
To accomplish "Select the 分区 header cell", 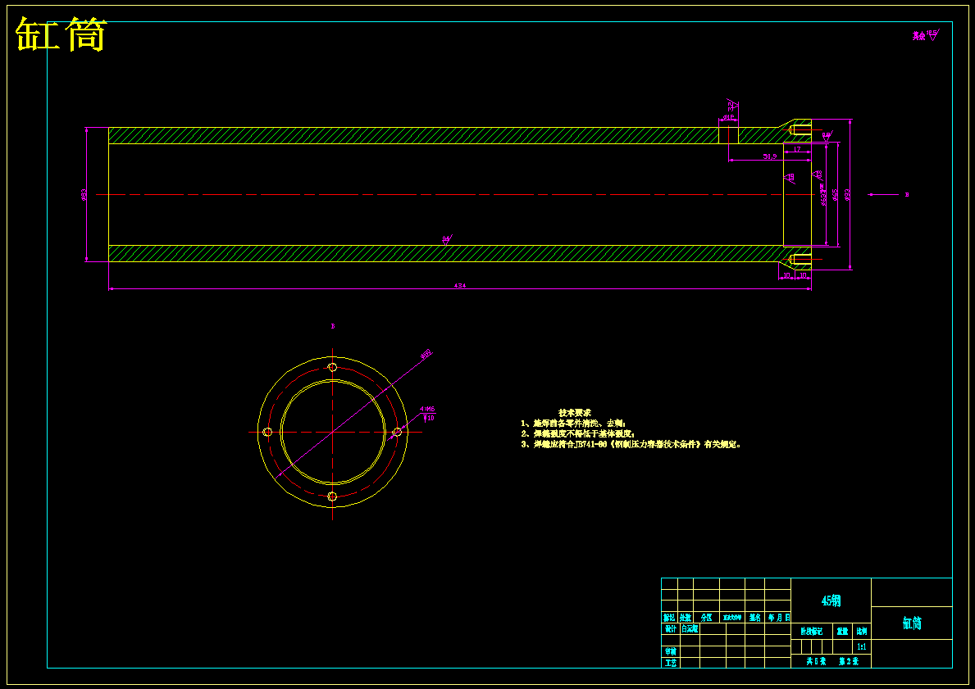I will click(x=706, y=618).
